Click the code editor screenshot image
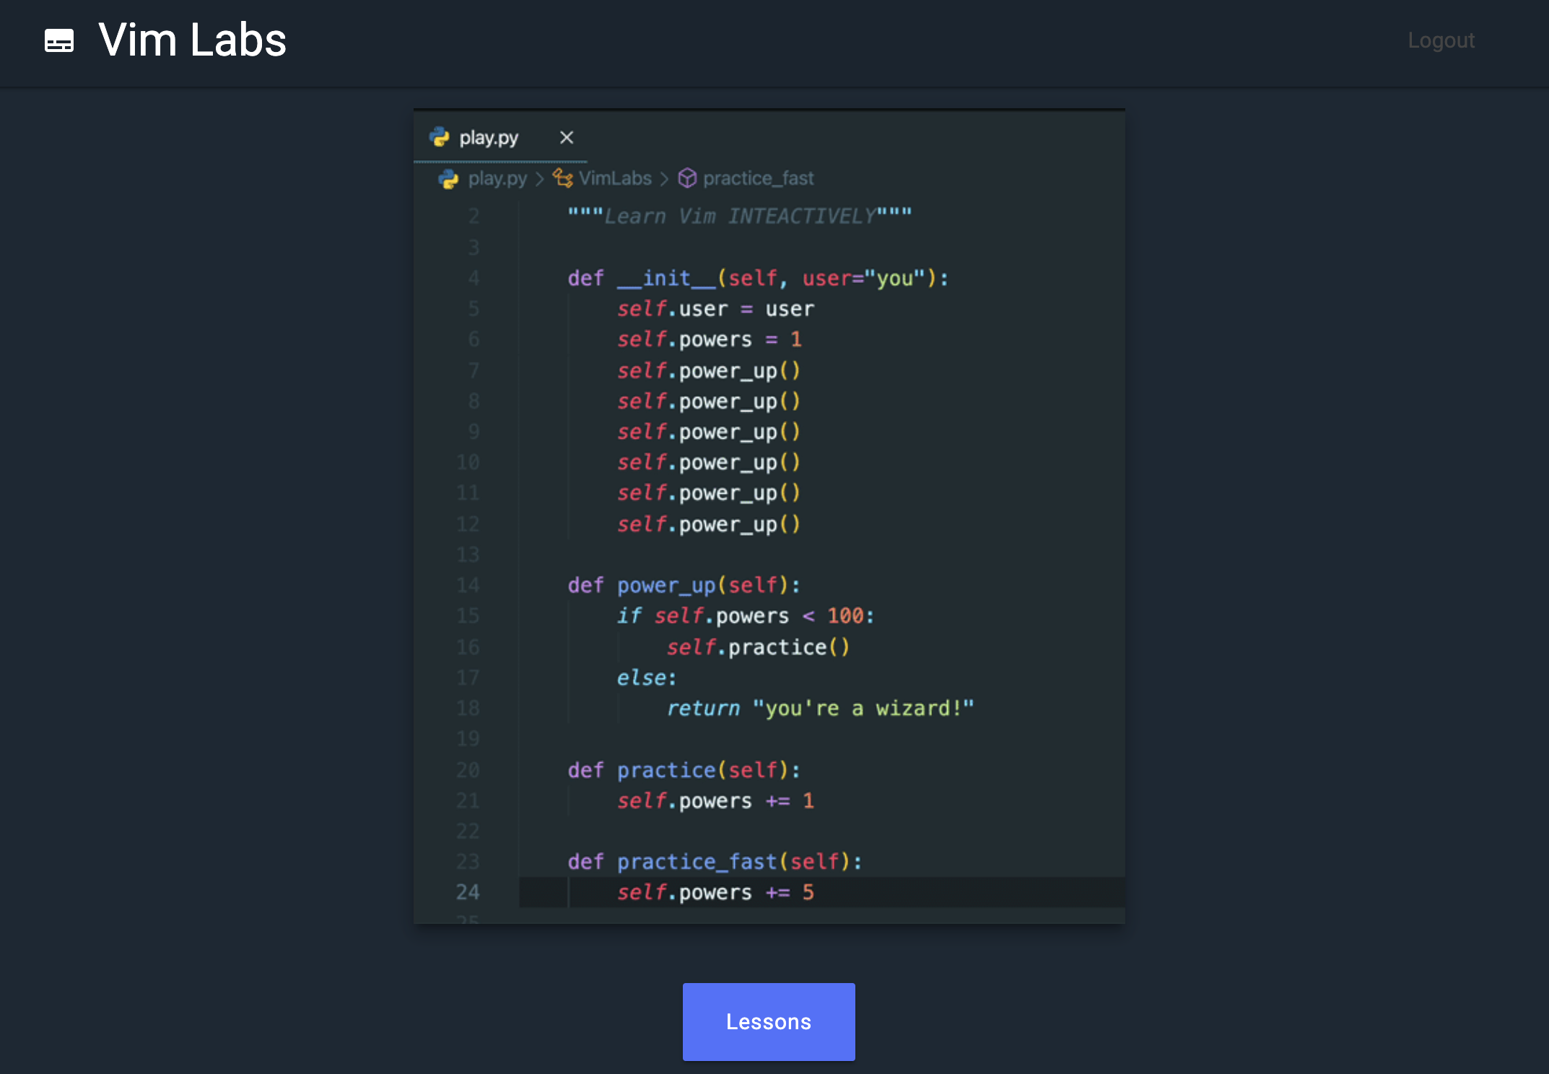The height and width of the screenshot is (1074, 1549). point(769,516)
